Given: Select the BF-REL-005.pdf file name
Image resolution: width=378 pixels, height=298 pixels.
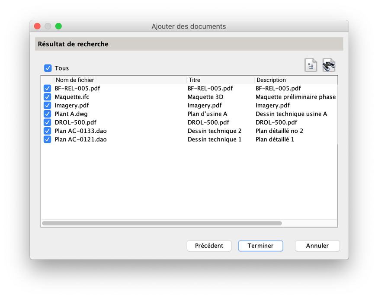Looking at the screenshot, I should [x=77, y=88].
